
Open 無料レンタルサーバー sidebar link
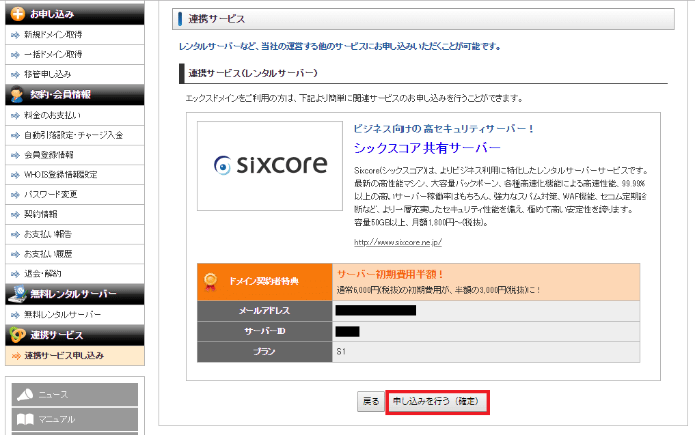coord(74,315)
